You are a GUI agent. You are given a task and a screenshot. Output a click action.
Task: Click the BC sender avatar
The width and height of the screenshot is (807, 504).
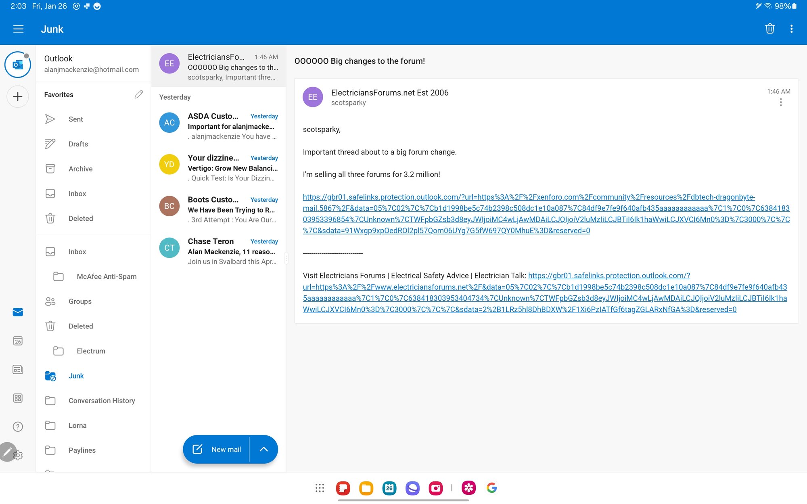tap(169, 206)
